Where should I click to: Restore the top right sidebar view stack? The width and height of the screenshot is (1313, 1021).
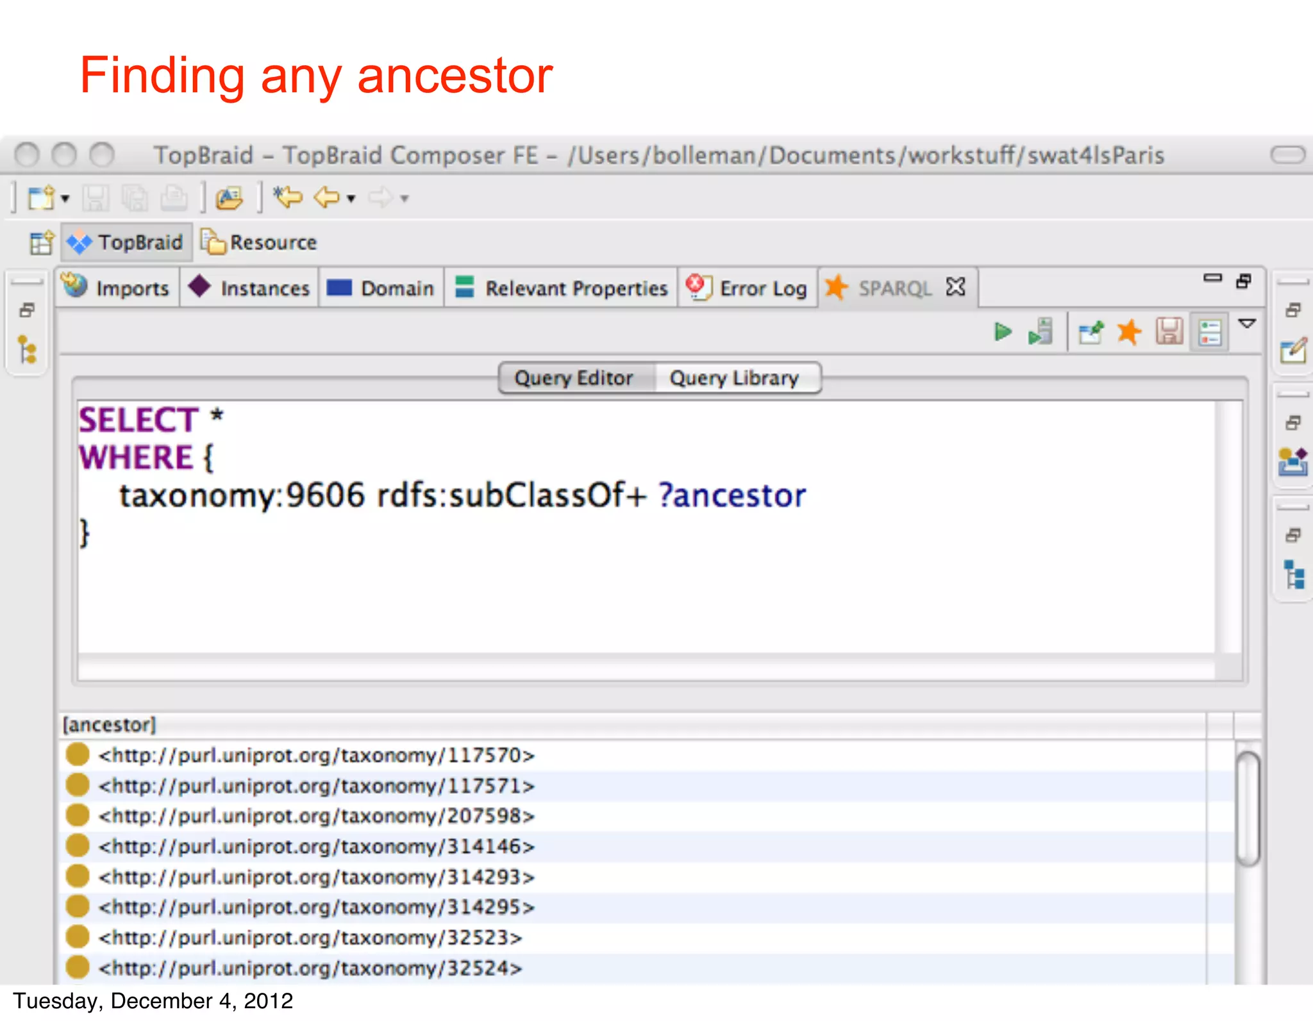coord(1293,311)
